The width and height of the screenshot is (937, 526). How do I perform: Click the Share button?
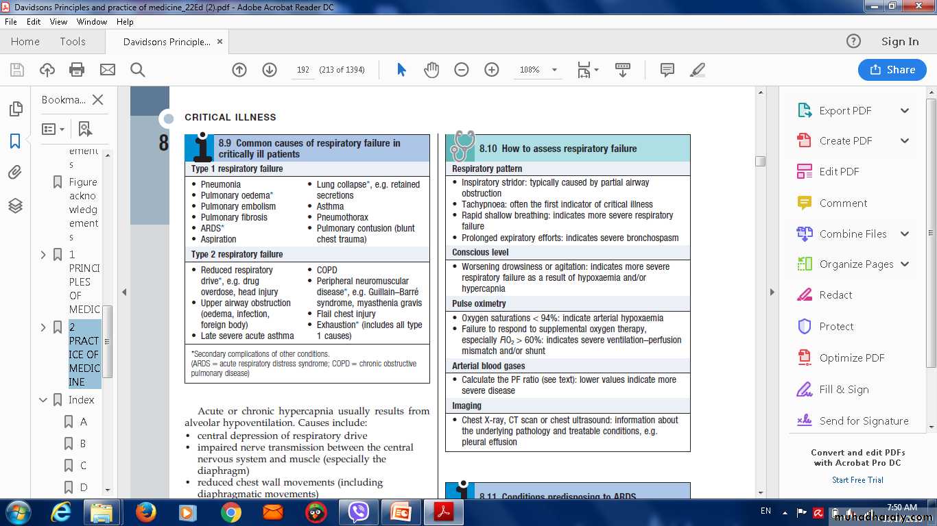(x=892, y=70)
